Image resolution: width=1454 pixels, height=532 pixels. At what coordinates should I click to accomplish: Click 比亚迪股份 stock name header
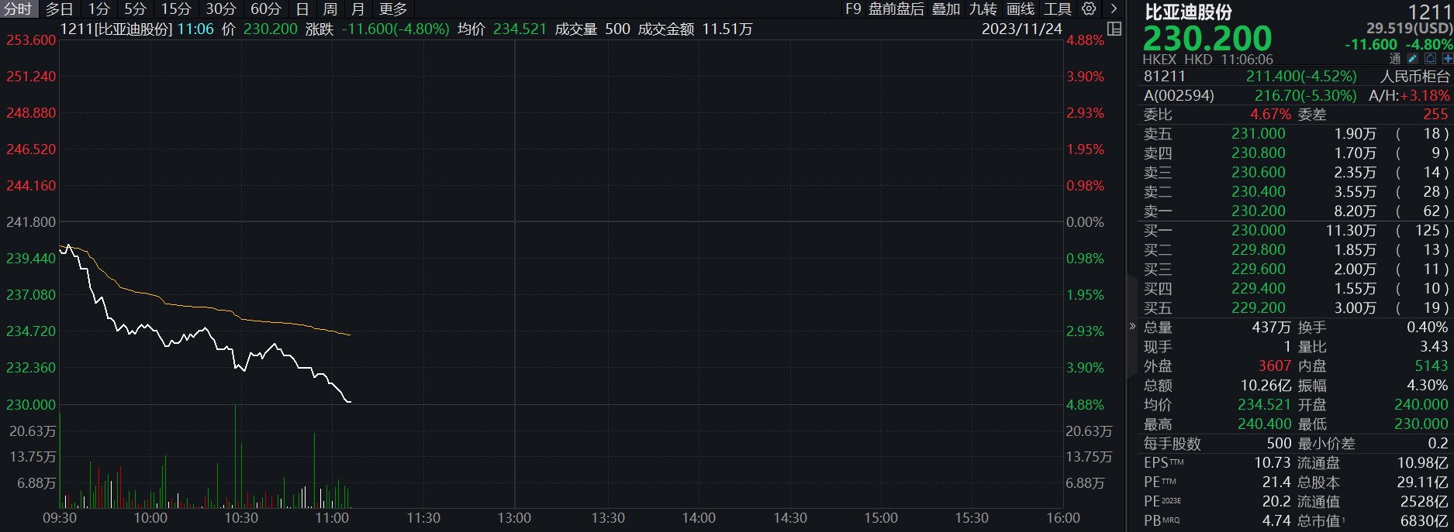tap(1189, 12)
